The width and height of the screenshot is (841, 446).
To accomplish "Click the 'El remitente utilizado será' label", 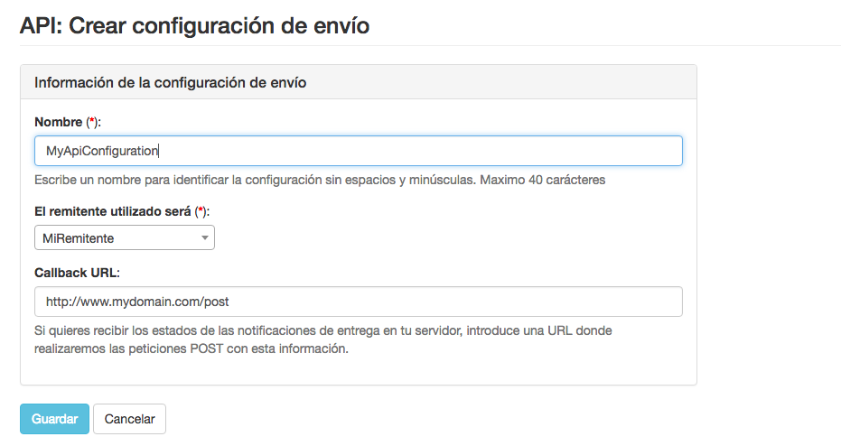I will (112, 210).
